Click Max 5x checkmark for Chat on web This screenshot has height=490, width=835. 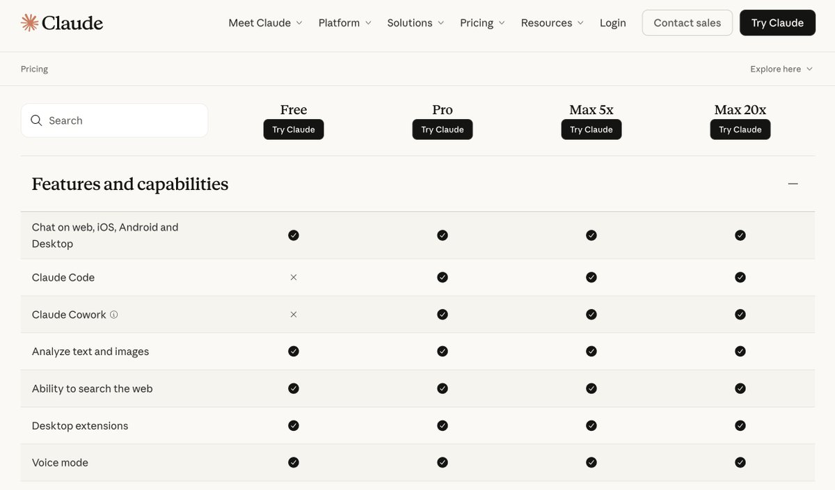click(x=591, y=235)
